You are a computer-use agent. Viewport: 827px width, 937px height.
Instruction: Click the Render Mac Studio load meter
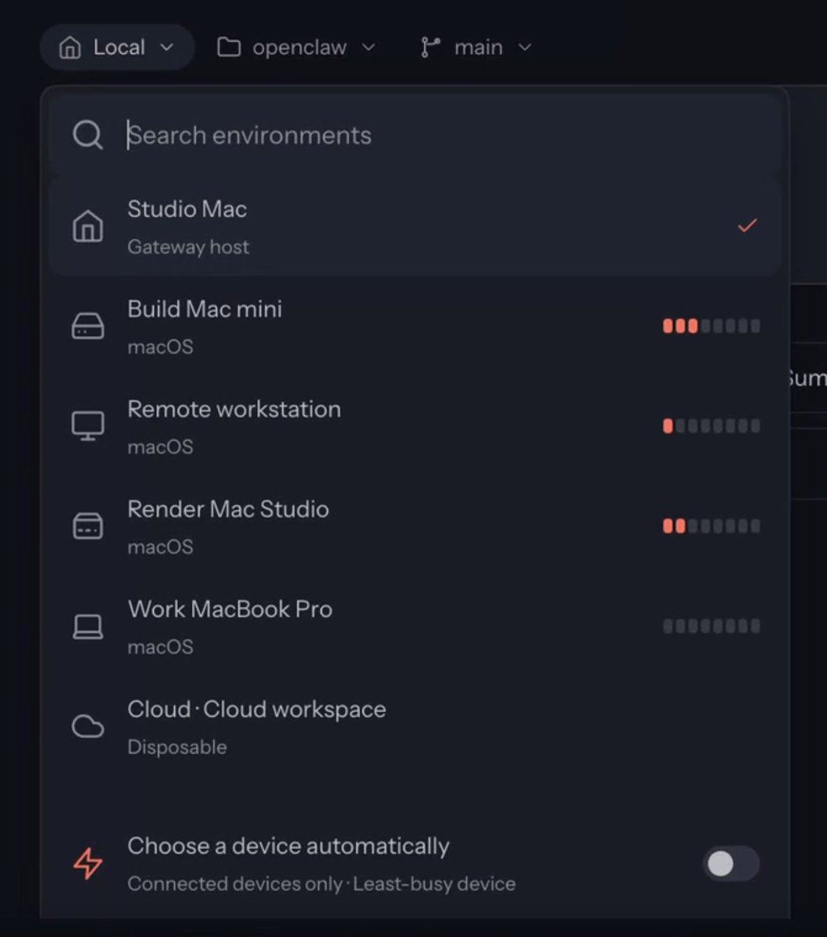pyautogui.click(x=711, y=526)
